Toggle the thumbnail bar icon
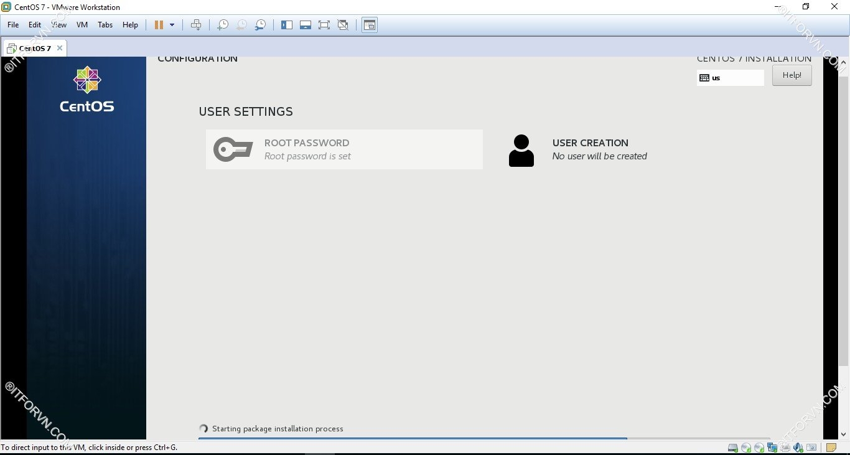 click(306, 25)
